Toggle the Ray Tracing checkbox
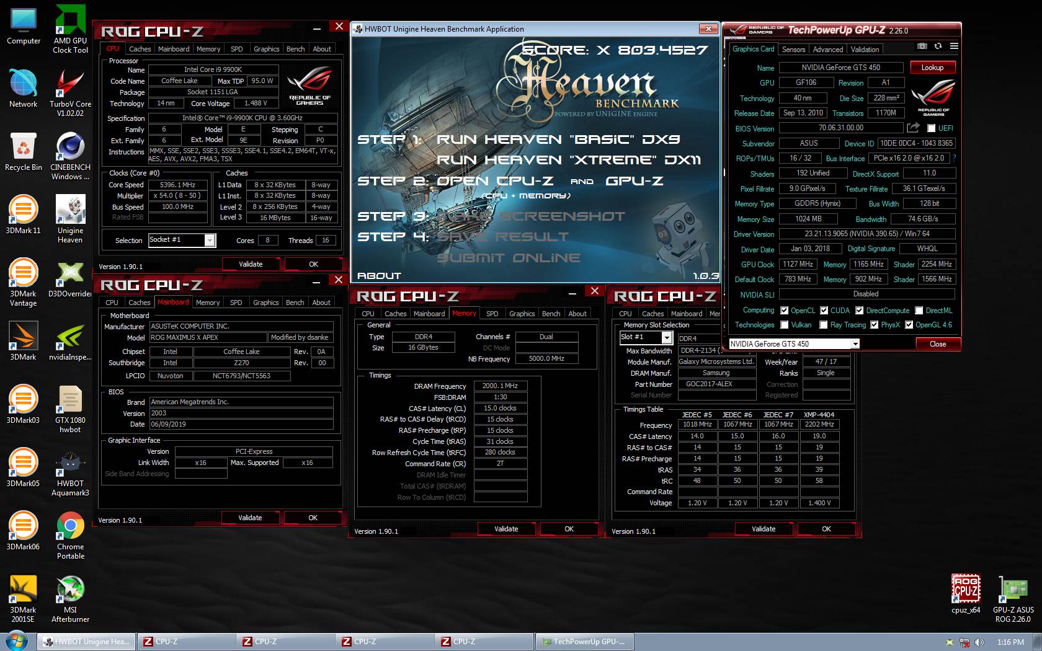Screen dimensions: 1042x651 tap(824, 325)
